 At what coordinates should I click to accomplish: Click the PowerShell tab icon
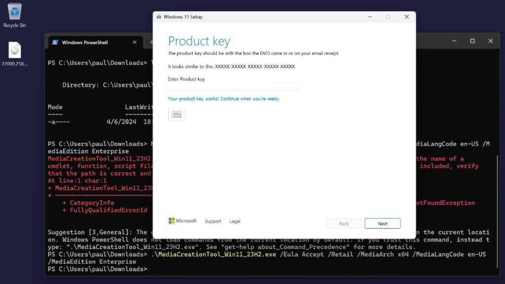pos(55,42)
